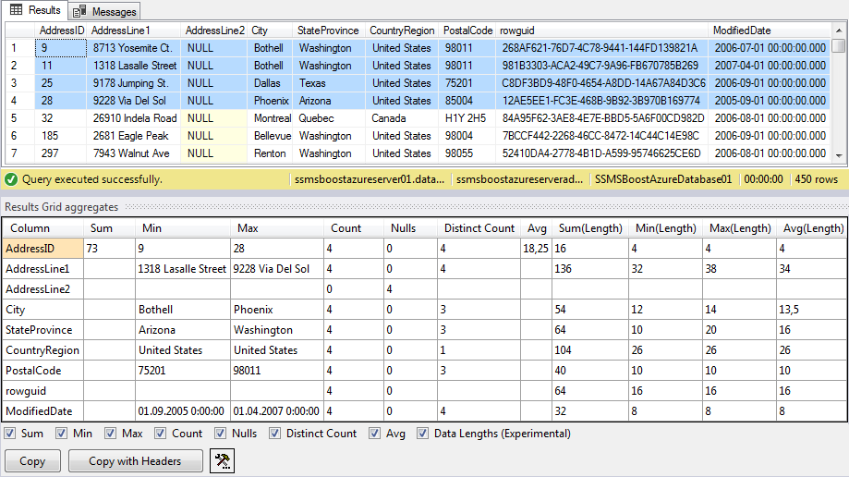Click the Avg(Length) aggregates column header
The image size is (849, 477).
[x=811, y=228]
